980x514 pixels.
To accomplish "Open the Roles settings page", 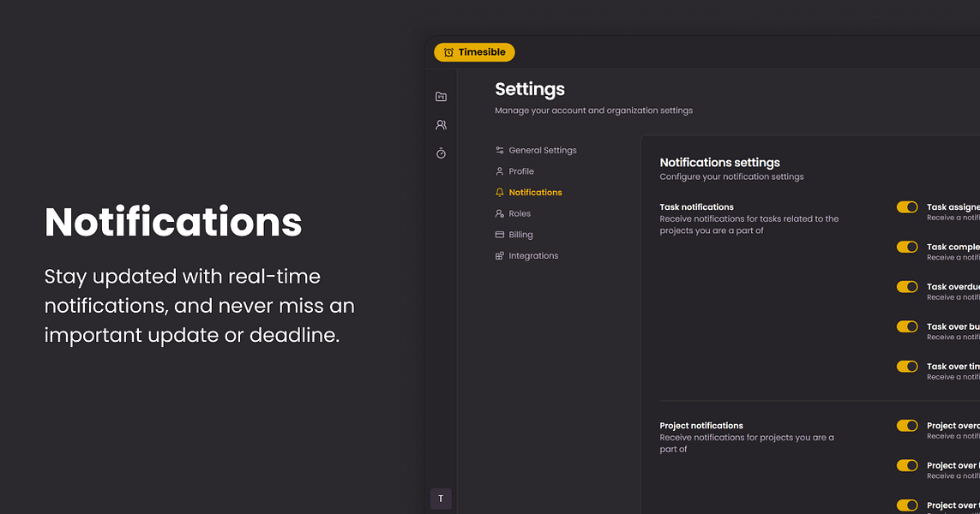I will tap(513, 213).
